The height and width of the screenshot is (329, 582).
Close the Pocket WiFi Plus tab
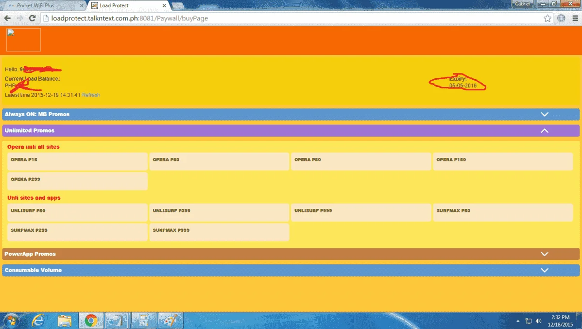(x=82, y=5)
